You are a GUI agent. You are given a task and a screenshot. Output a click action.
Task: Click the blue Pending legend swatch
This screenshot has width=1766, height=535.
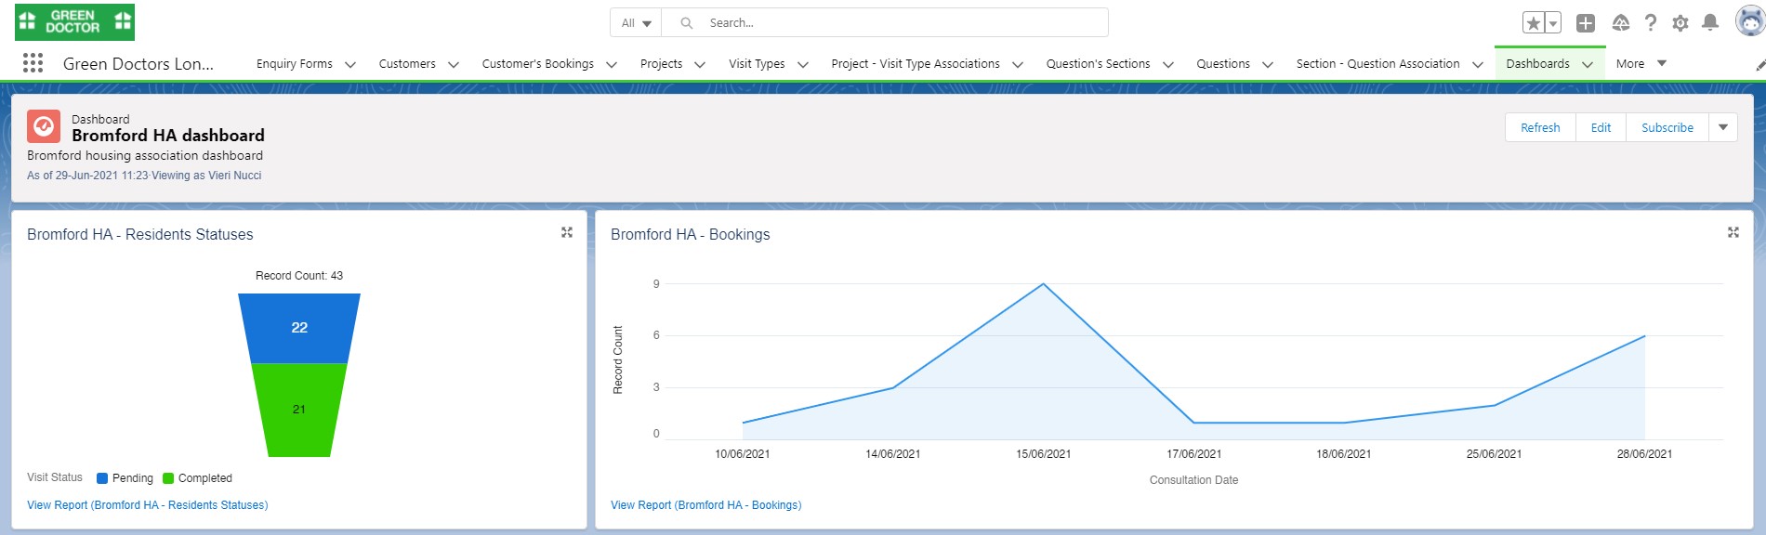pyautogui.click(x=102, y=478)
